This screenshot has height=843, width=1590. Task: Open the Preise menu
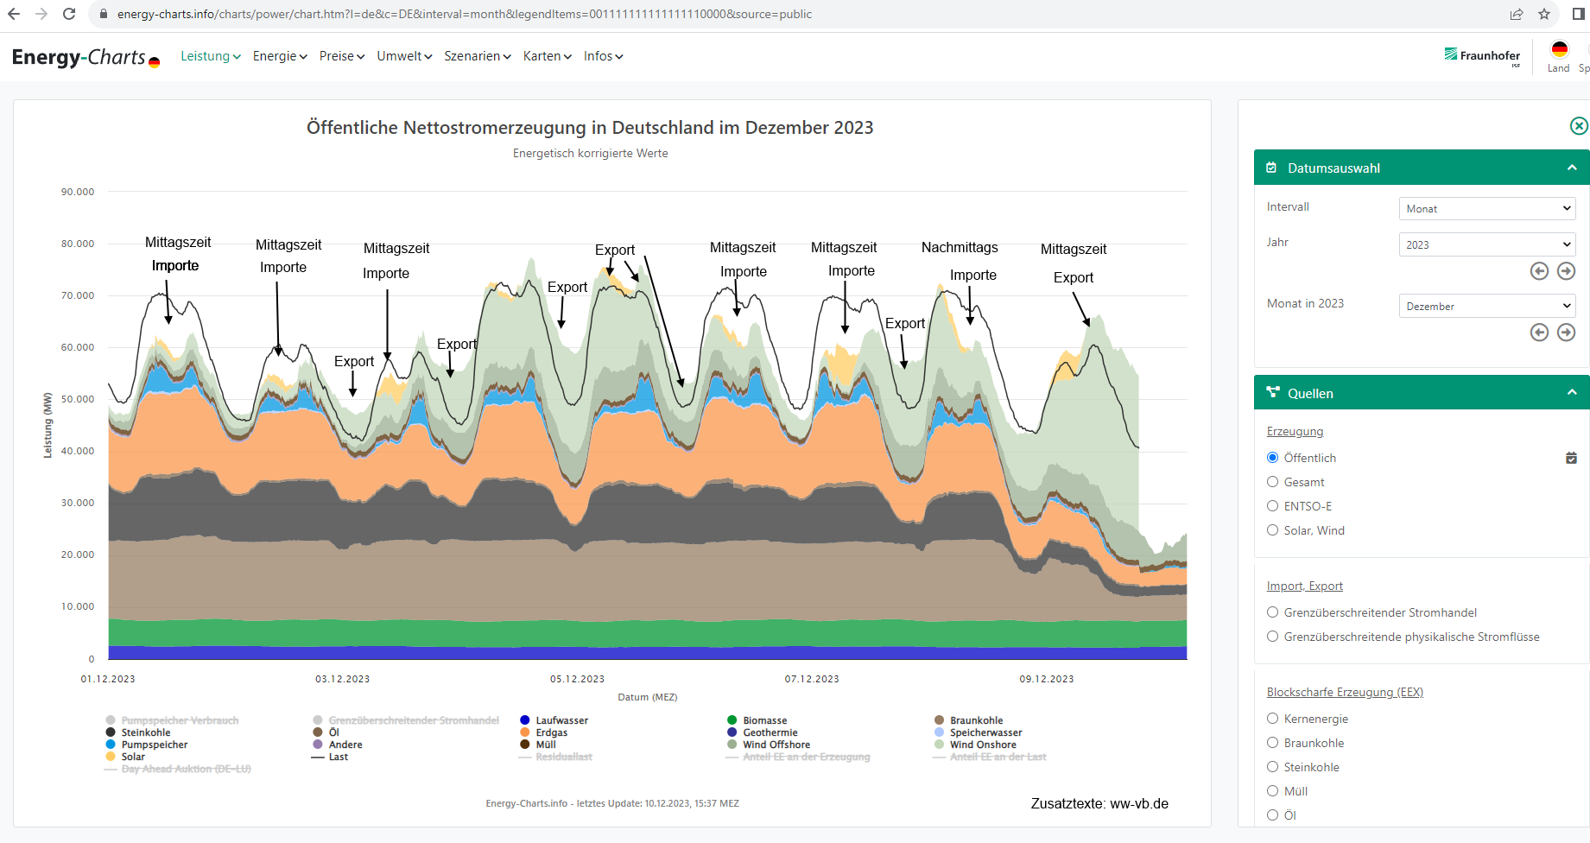[341, 56]
